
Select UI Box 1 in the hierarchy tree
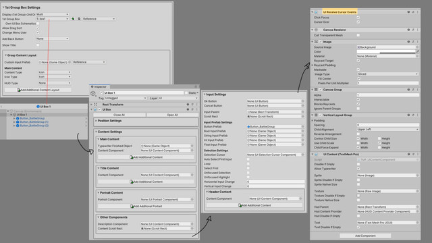(22, 115)
